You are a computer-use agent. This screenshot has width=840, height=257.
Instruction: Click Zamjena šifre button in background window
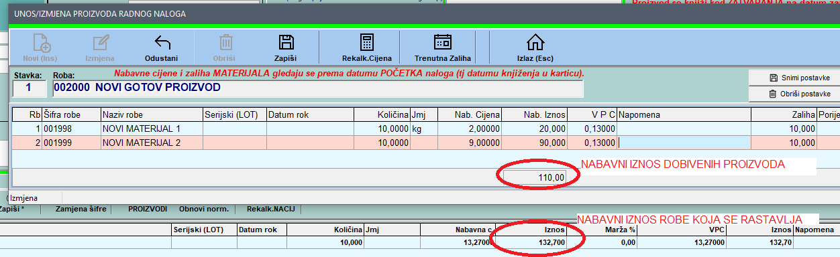[81, 209]
